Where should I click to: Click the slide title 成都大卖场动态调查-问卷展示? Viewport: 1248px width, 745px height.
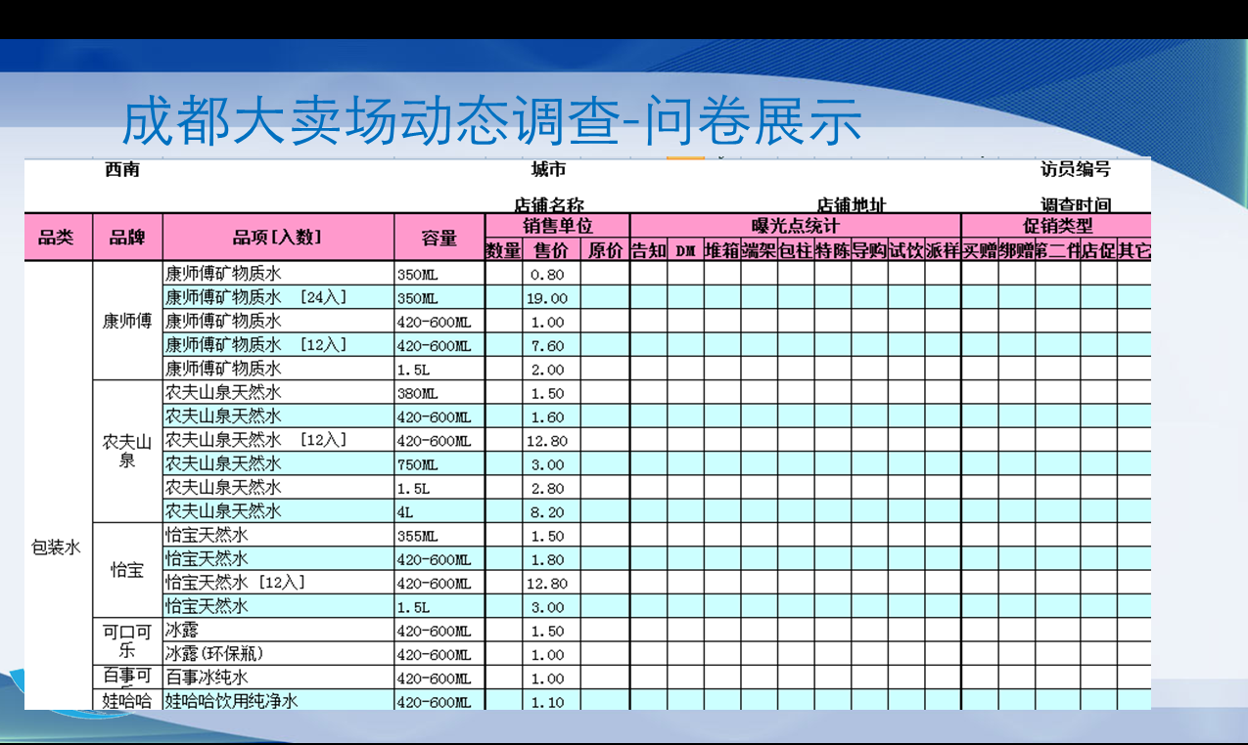click(x=492, y=121)
